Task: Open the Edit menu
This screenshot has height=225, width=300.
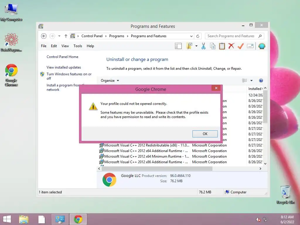Action: 54,46
